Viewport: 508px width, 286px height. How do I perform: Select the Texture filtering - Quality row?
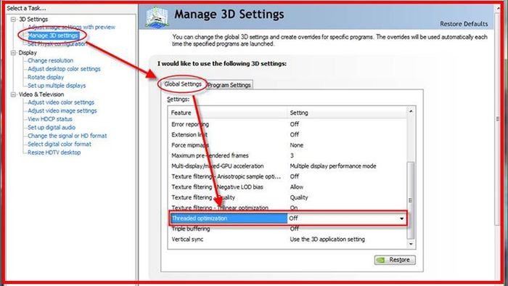click(x=287, y=197)
